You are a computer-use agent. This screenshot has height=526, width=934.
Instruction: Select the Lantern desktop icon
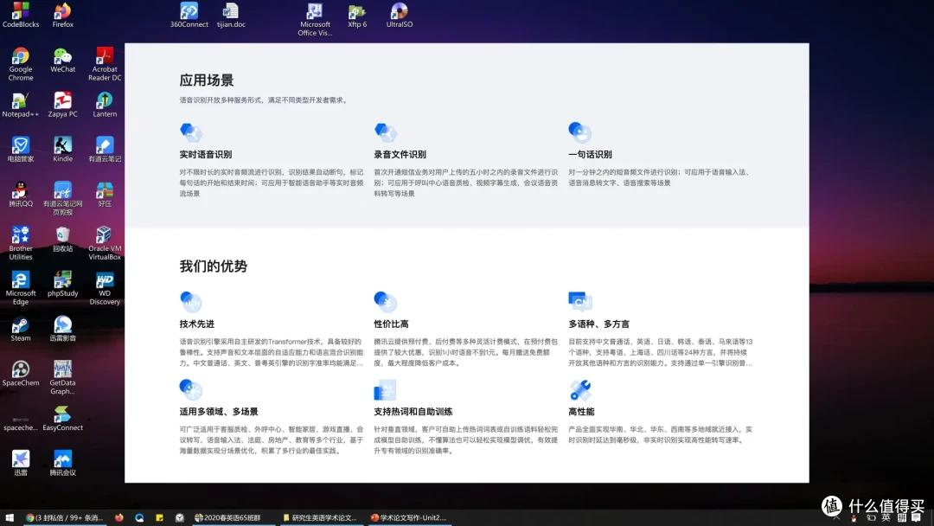coord(105,104)
